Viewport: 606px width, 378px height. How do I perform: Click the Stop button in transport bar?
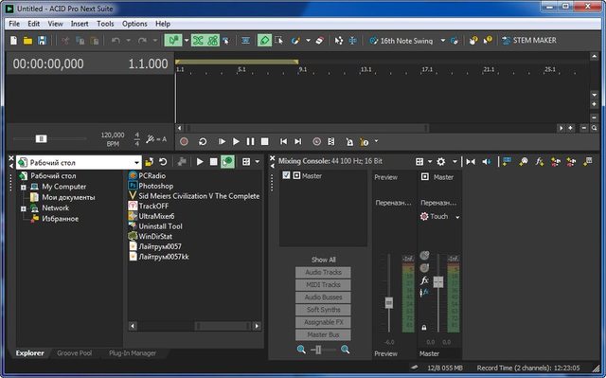pos(265,141)
